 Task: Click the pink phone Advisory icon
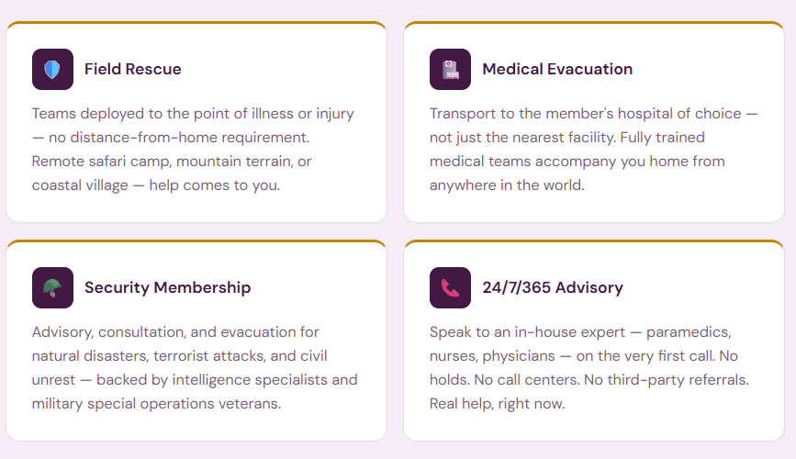tap(450, 288)
